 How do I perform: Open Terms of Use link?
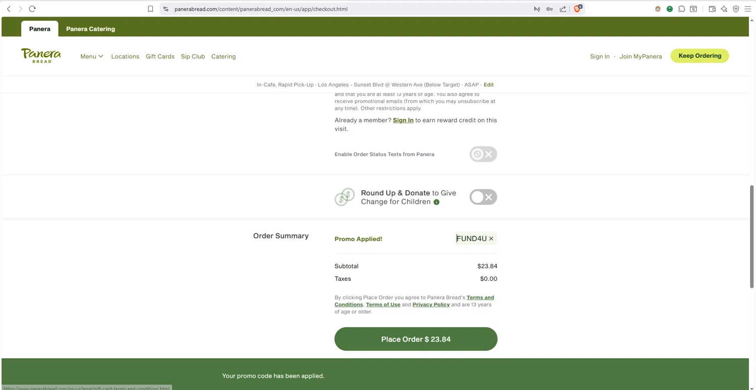pyautogui.click(x=383, y=304)
